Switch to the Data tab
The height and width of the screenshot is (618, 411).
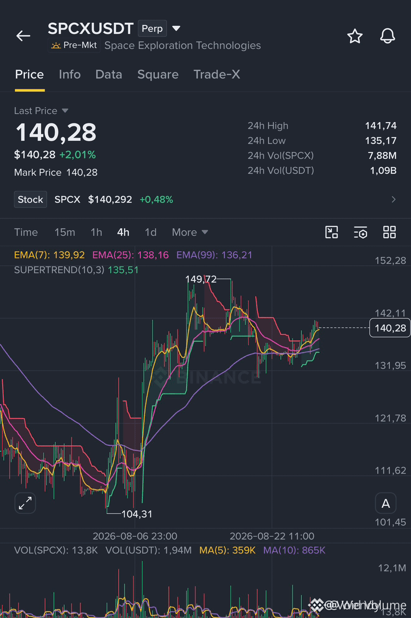click(x=109, y=74)
